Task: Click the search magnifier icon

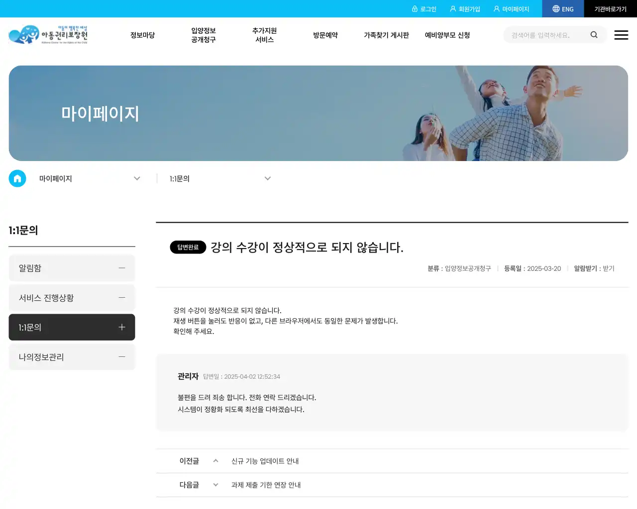Action: (594, 35)
